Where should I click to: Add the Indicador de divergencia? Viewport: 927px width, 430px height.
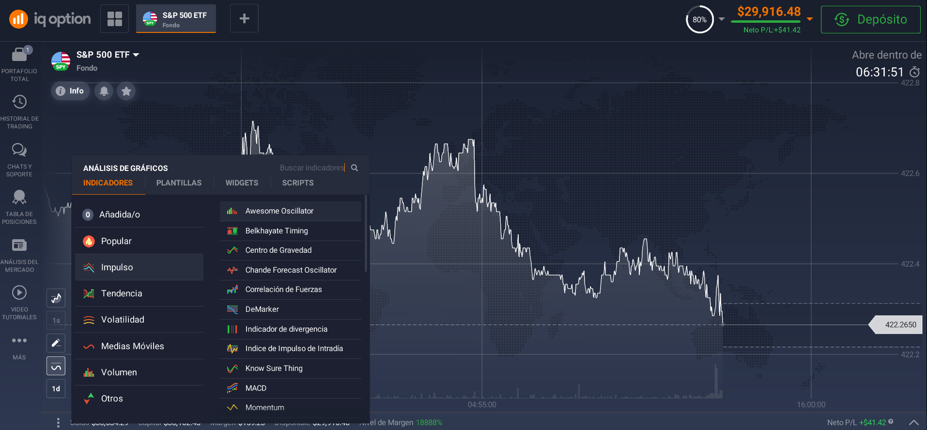pyautogui.click(x=291, y=329)
